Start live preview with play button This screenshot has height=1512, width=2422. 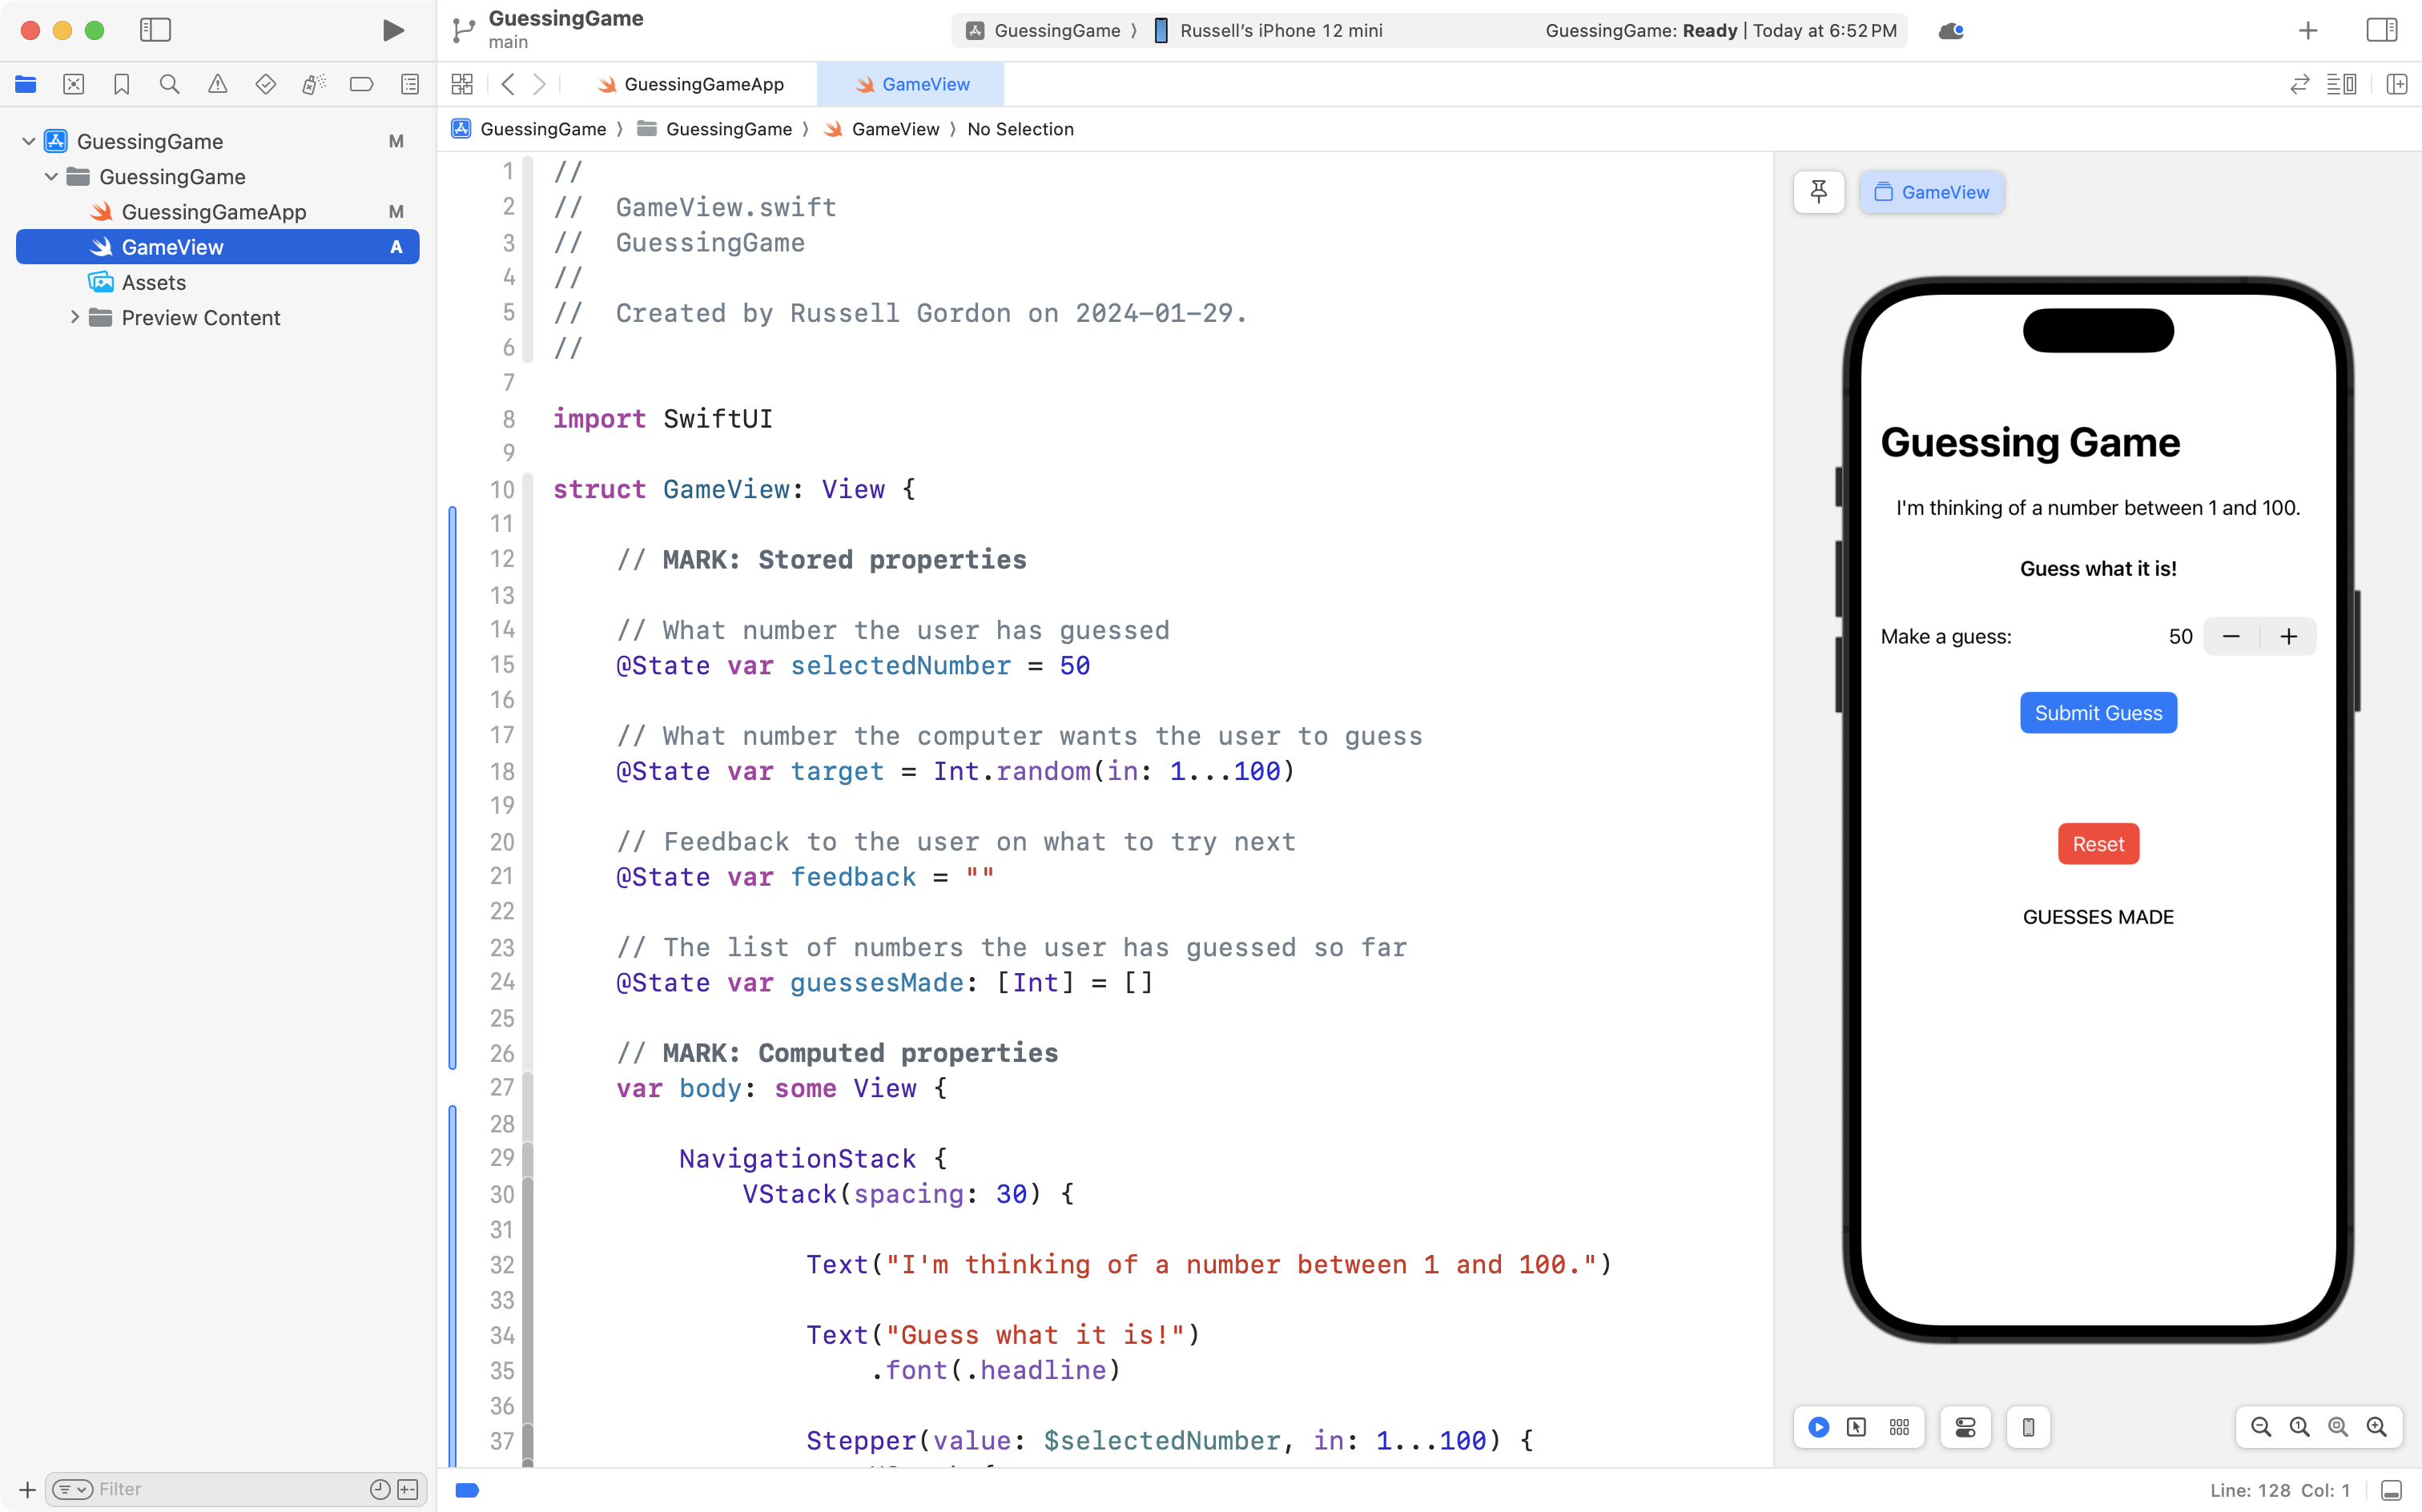click(x=1818, y=1427)
